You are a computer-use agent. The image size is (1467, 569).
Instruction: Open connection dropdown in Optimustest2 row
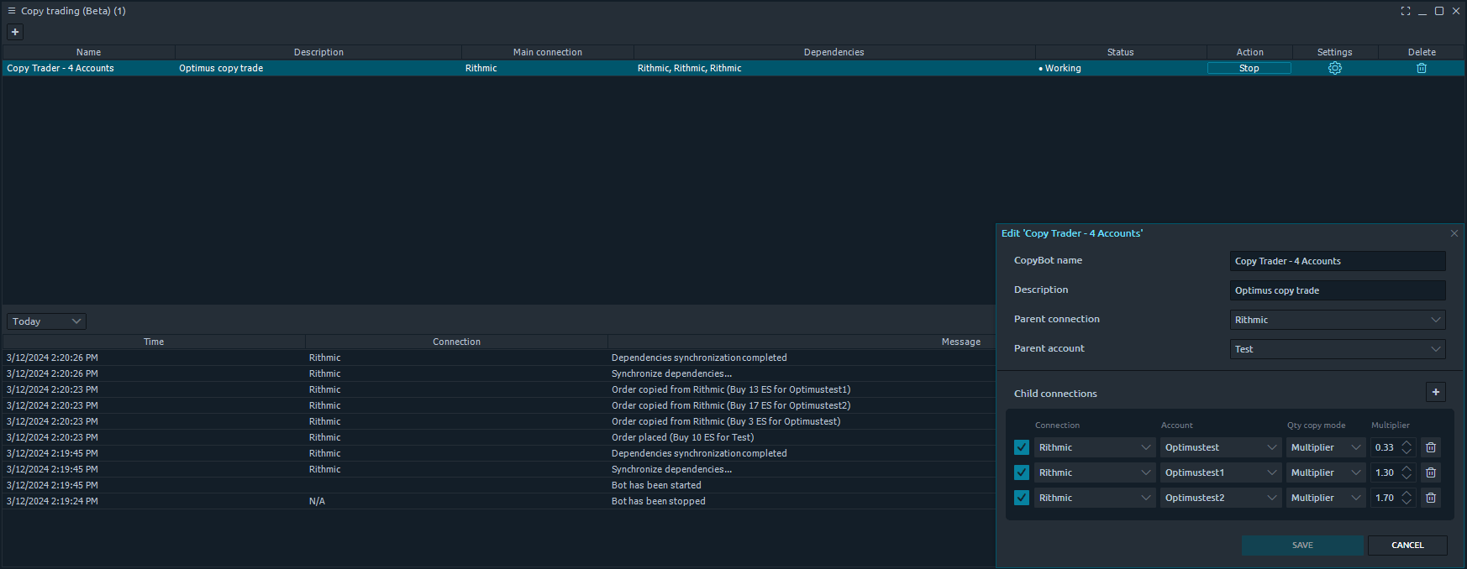click(x=1095, y=498)
